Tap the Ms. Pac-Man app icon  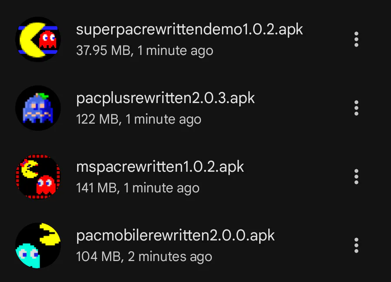click(x=38, y=177)
